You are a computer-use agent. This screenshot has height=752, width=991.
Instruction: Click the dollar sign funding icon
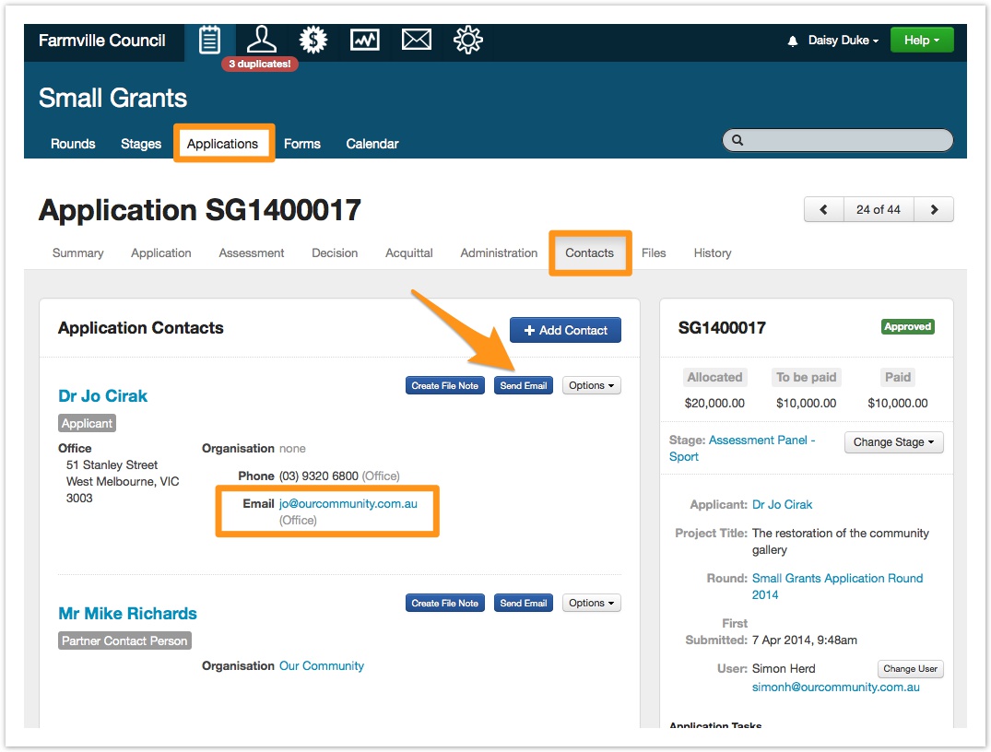tap(313, 41)
